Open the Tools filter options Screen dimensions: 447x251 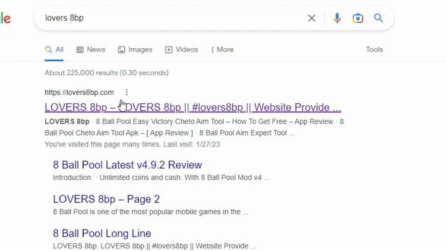point(374,50)
